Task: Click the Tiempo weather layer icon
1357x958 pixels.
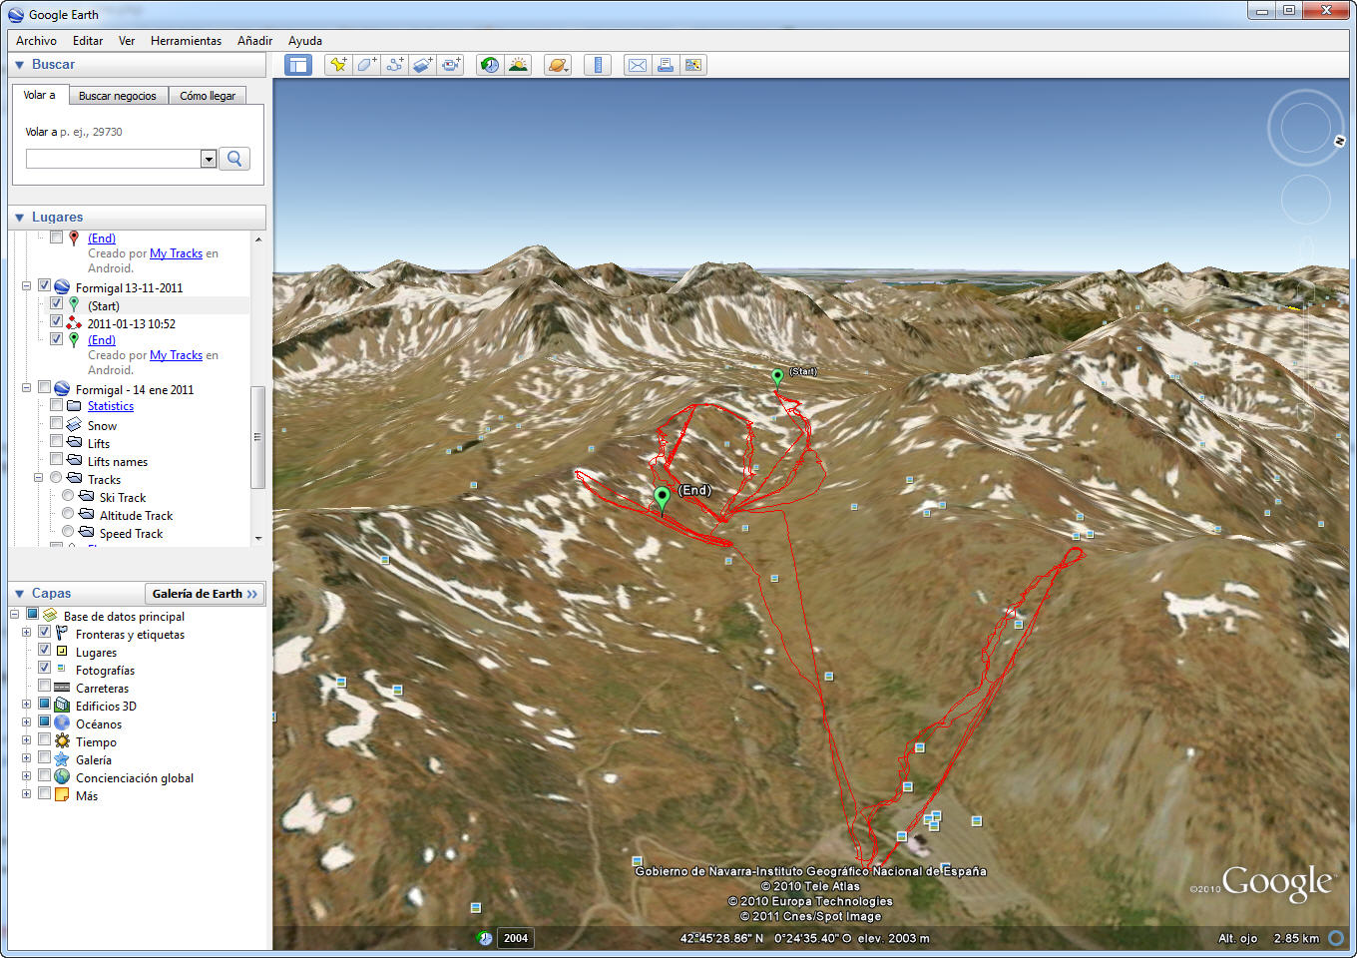Action: 62,741
